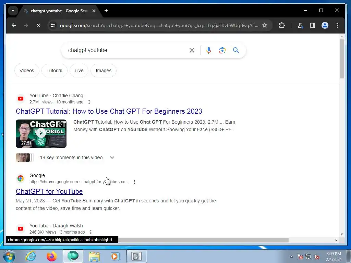This screenshot has width=351, height=263.
Task: Launch Firefox from taskbar
Action: (x=52, y=256)
